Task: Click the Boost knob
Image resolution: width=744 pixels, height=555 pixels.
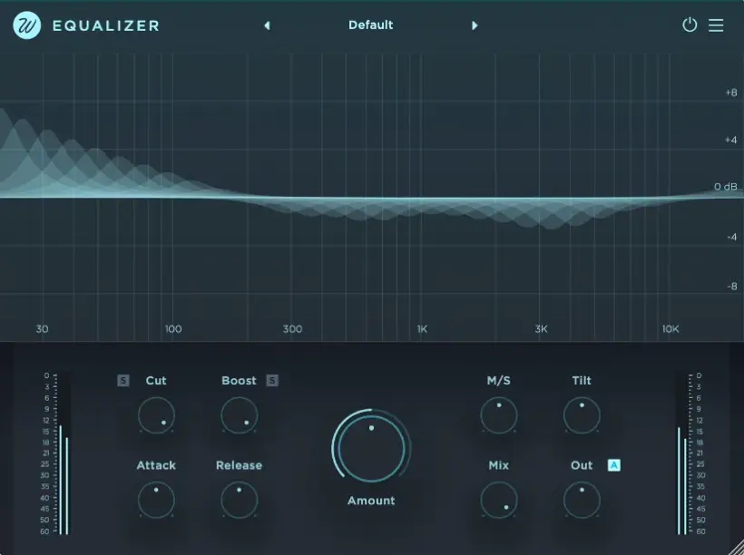Action: point(240,415)
